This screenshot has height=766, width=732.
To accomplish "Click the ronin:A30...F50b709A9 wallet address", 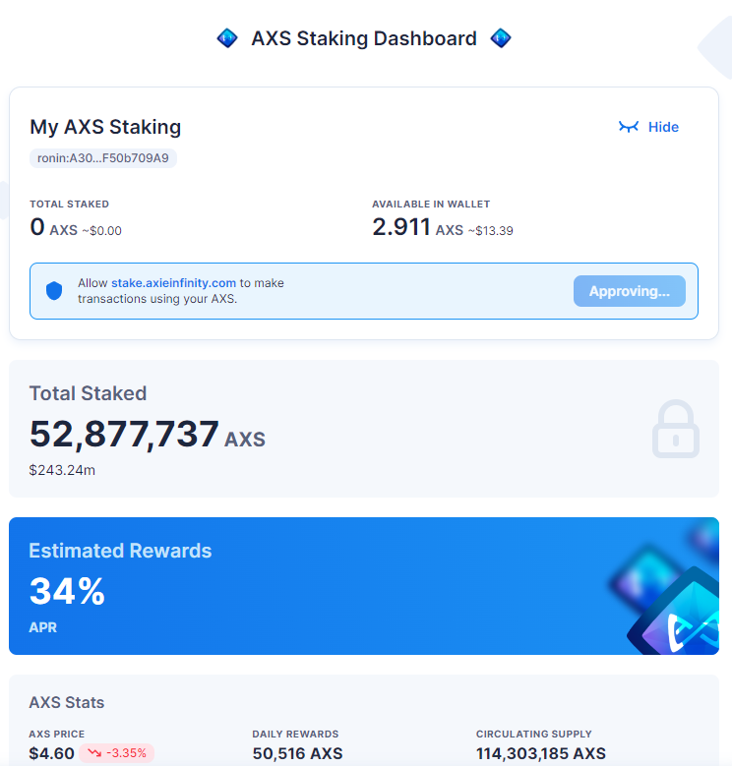I will (103, 158).
